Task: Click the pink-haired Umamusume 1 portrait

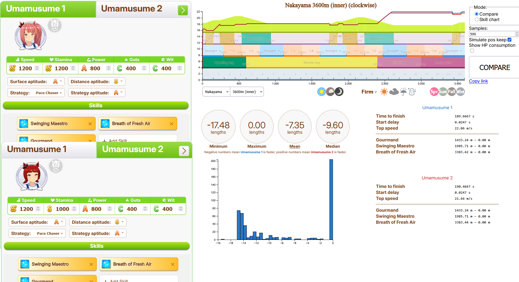Action: point(30,36)
